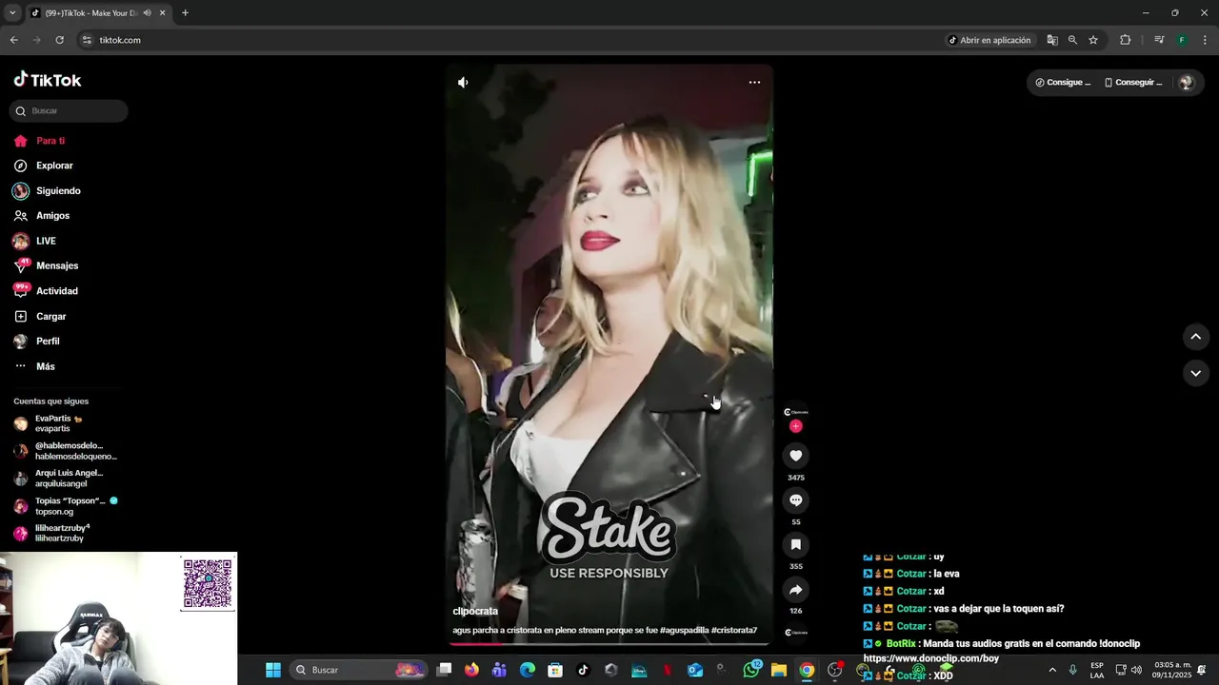
Task: Click the TikTok logo
Action: (x=48, y=80)
